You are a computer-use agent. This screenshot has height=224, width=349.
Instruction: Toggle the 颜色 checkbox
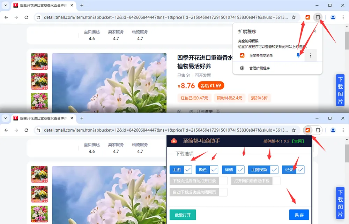click(214, 170)
